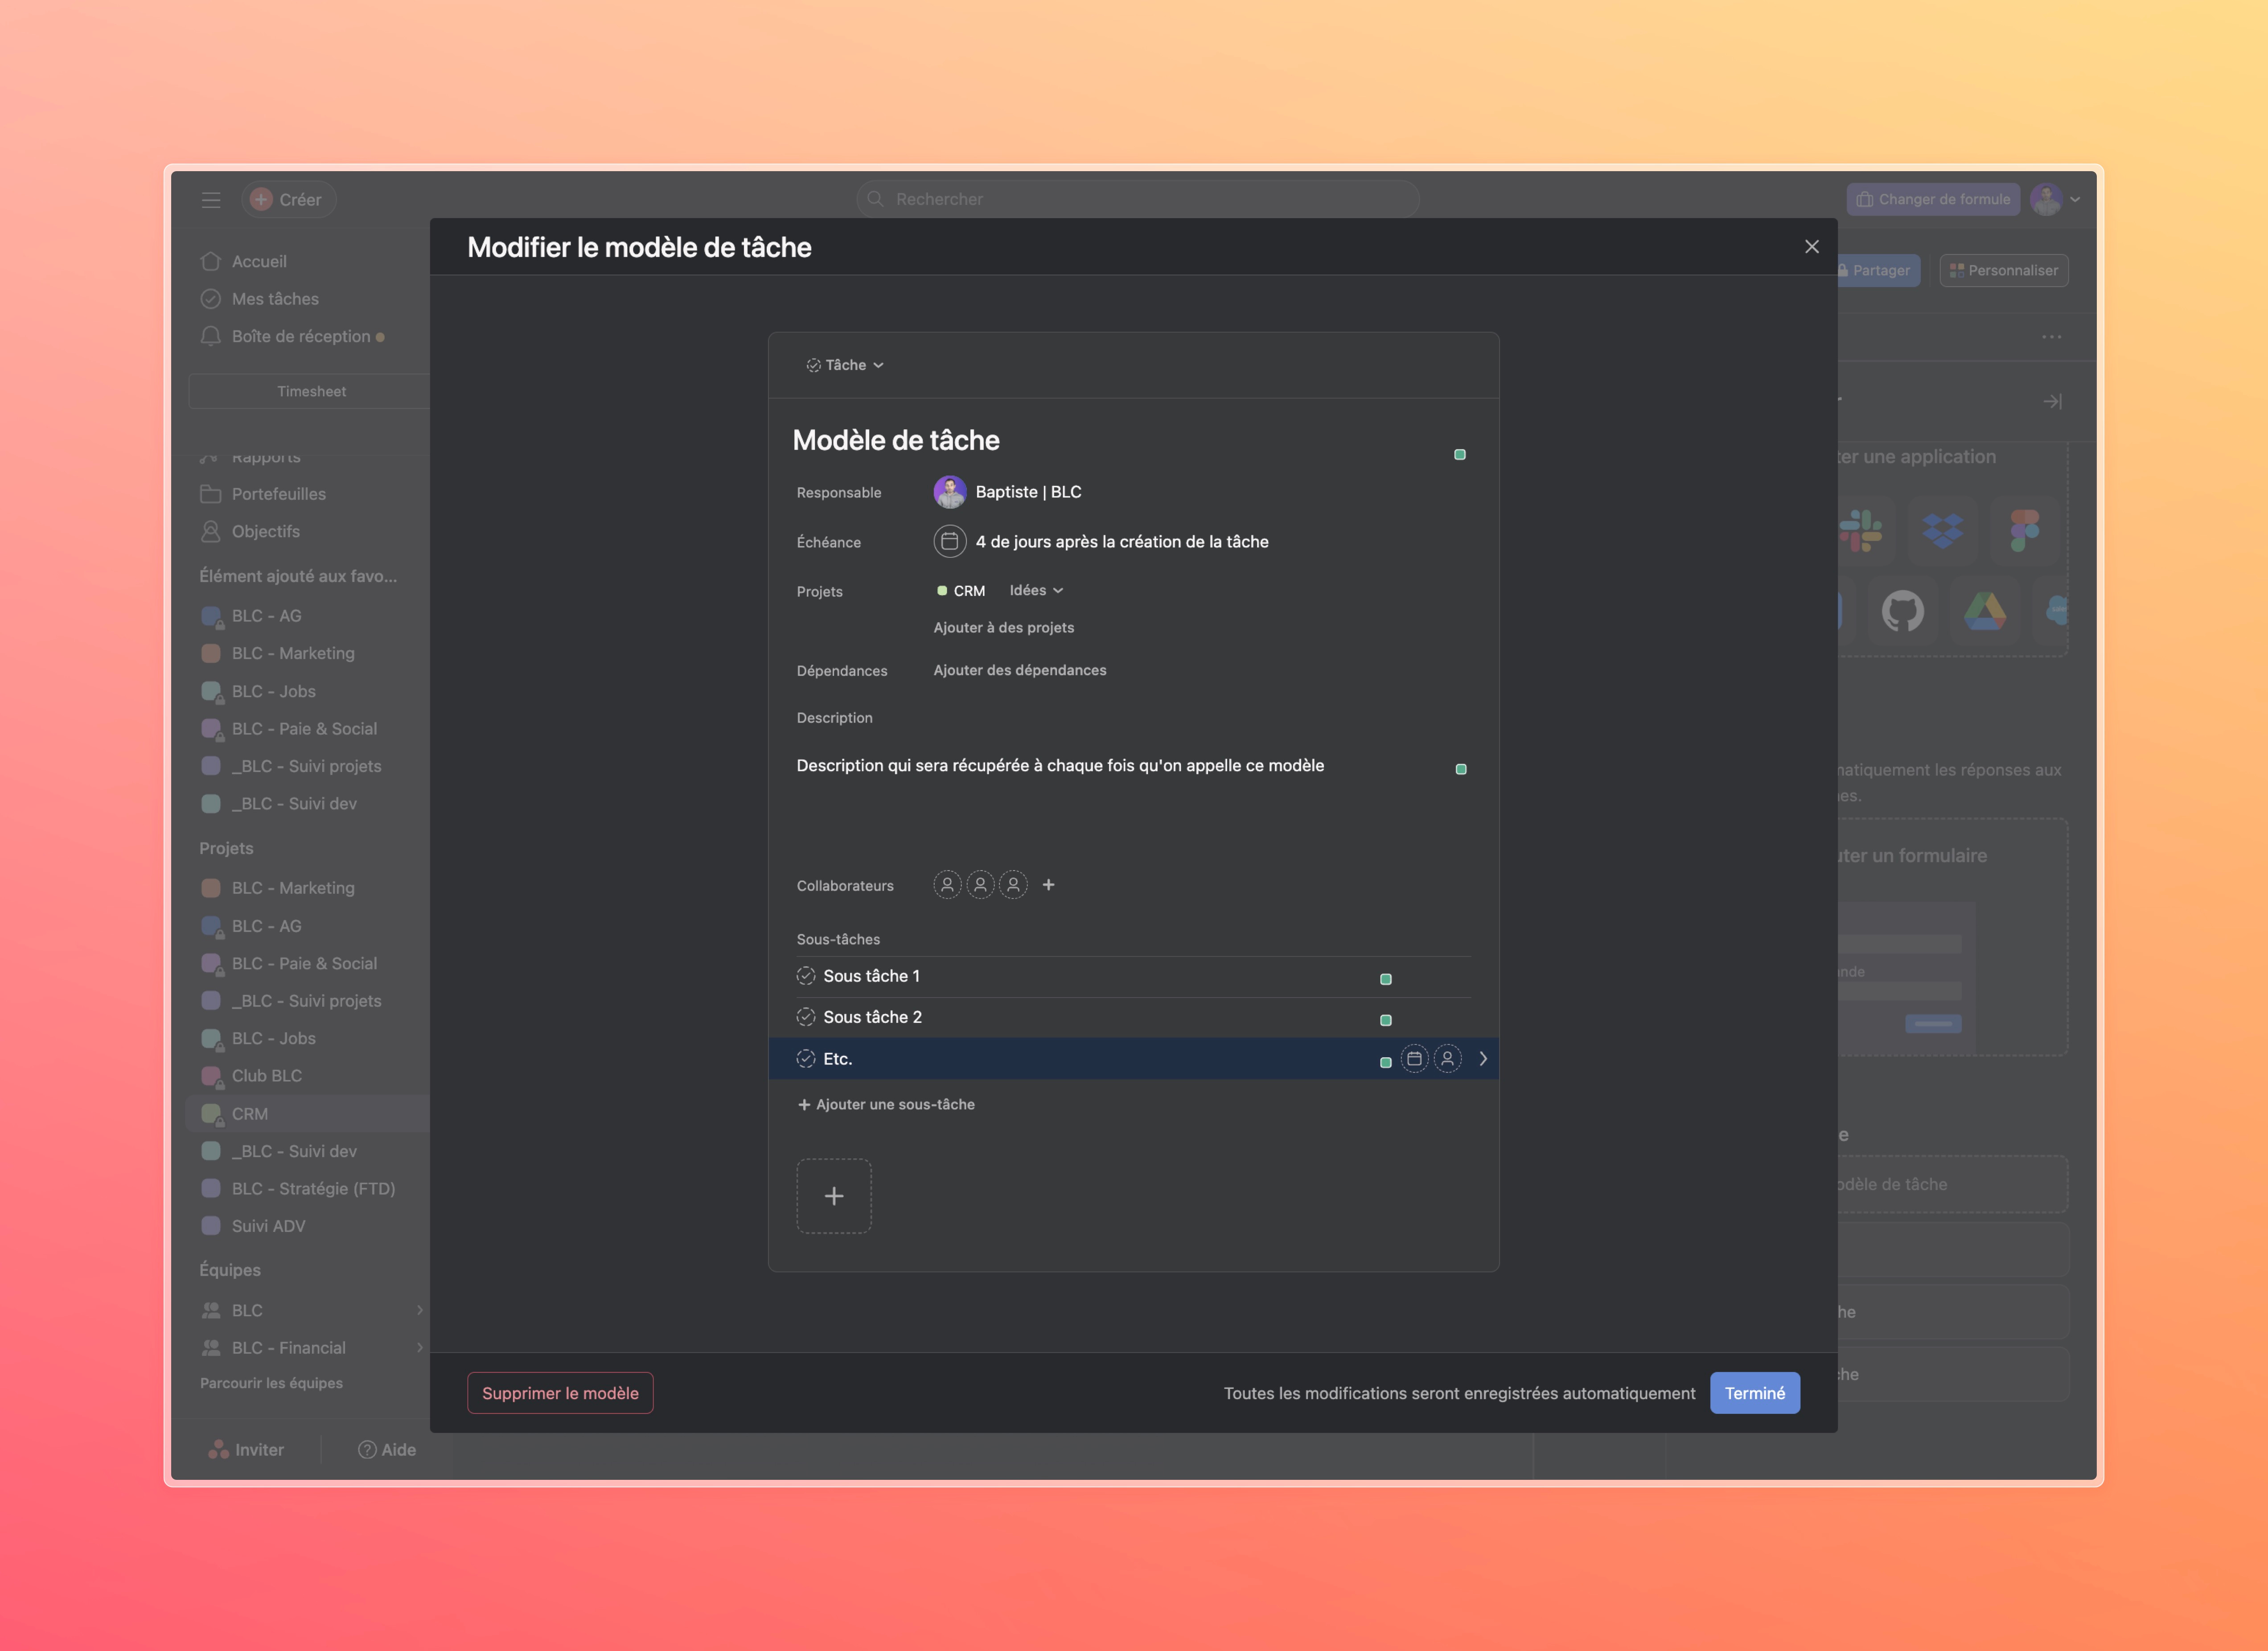Toggle completion check for Sous tâche 1
This screenshot has height=1651, width=2268.
(806, 976)
